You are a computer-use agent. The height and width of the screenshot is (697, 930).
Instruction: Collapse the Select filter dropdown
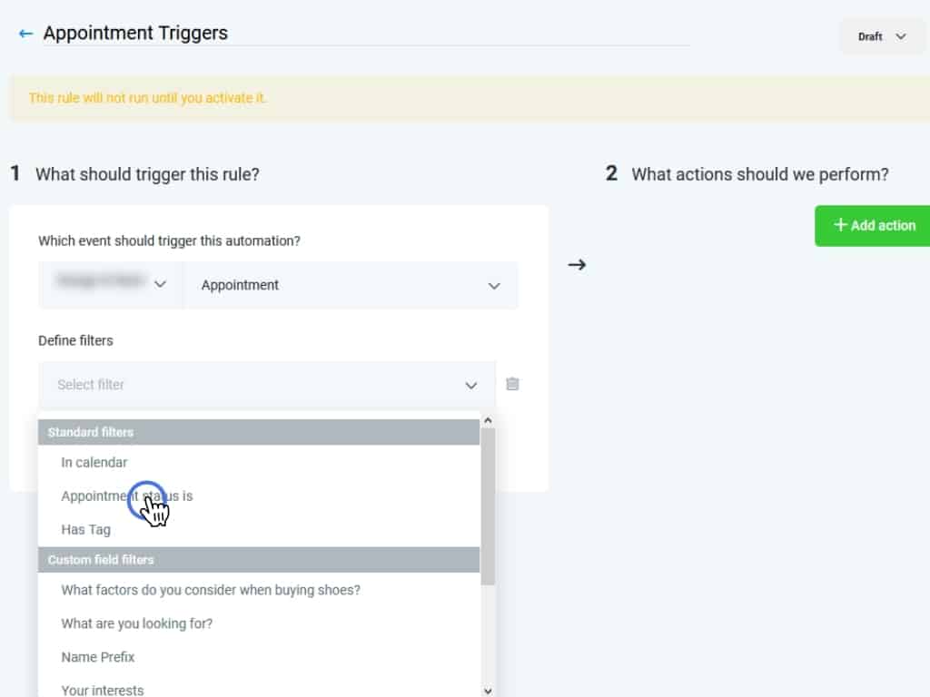point(470,385)
